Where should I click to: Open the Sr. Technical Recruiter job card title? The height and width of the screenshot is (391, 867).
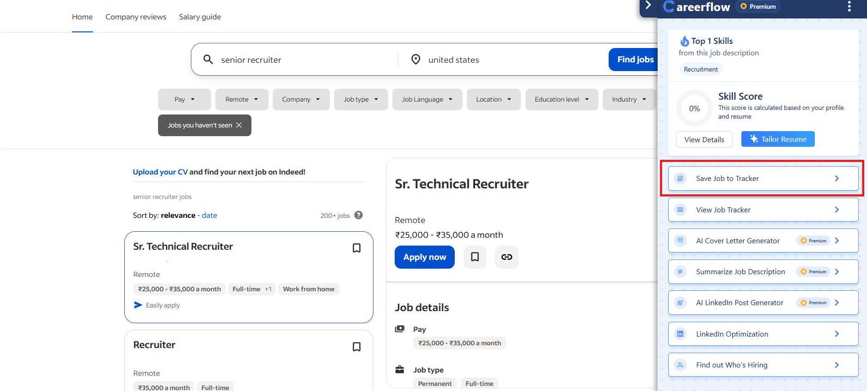183,247
